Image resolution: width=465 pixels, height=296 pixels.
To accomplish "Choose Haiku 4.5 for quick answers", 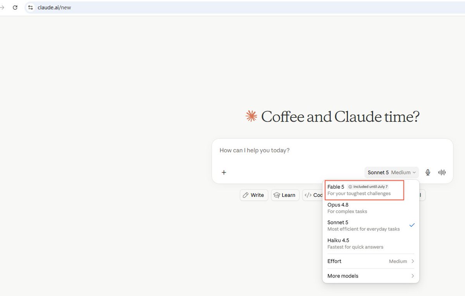I will pyautogui.click(x=371, y=243).
